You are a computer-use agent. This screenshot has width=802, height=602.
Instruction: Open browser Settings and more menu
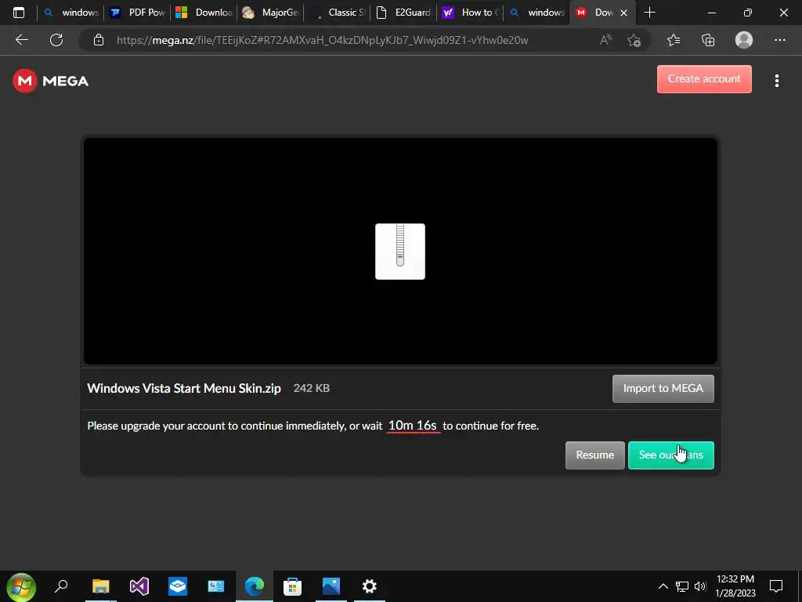point(779,40)
